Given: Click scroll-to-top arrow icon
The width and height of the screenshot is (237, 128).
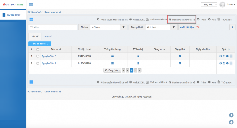Looking at the screenshot, I should [x=231, y=115].
